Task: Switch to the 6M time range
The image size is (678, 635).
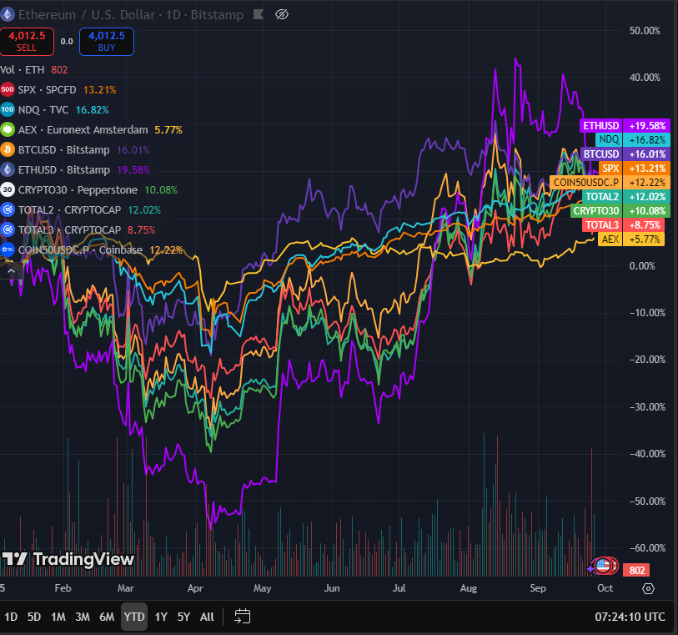Action: (107, 617)
